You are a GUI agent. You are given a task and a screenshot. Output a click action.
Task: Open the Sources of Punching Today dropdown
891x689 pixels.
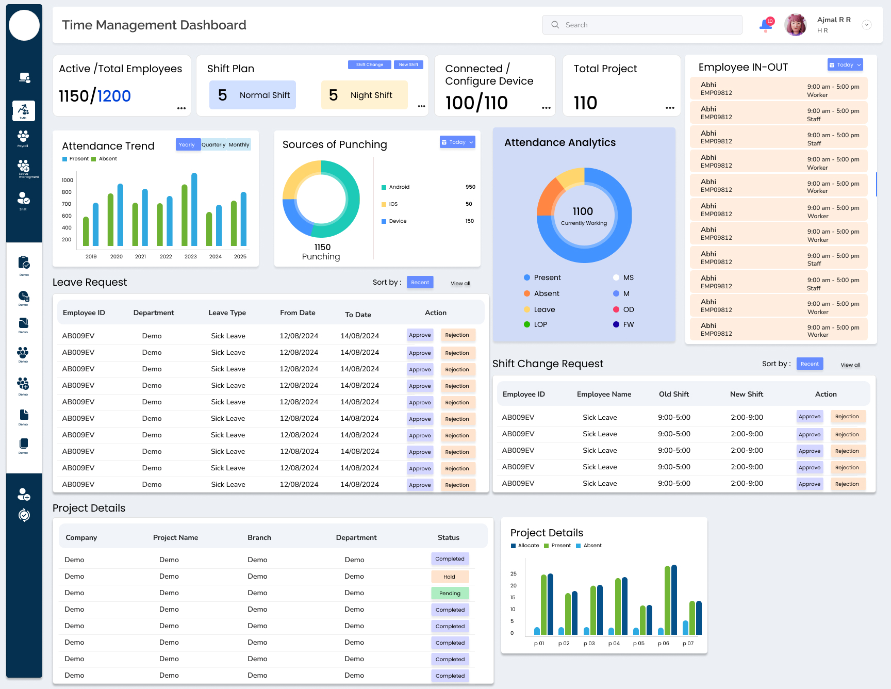tap(457, 142)
